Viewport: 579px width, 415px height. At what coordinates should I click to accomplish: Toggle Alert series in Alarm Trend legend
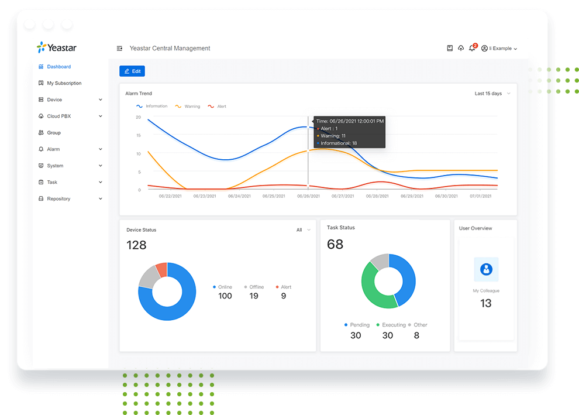coord(217,107)
